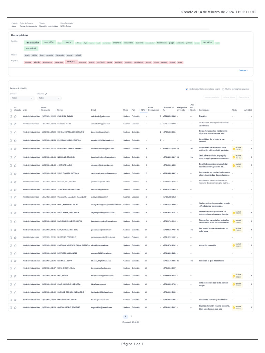
Task: Star the ORTIZ, MARIA DEL PILAR row
Action: click(15, 205)
